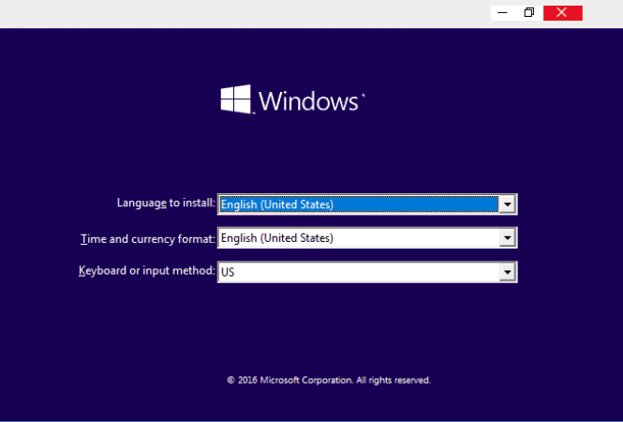This screenshot has width=623, height=422.
Task: Click the US keyboard value field
Action: tap(359, 272)
